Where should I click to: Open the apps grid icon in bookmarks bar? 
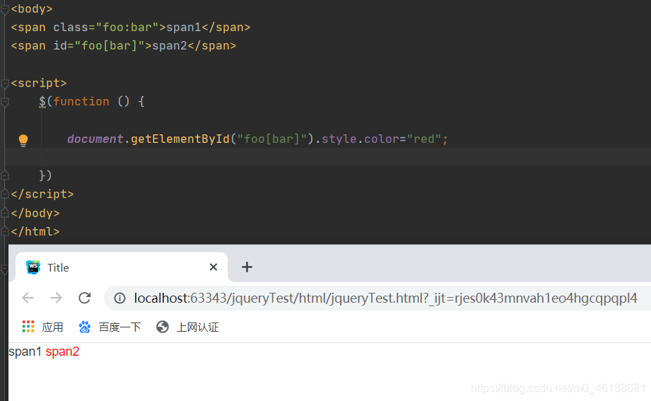tap(28, 327)
